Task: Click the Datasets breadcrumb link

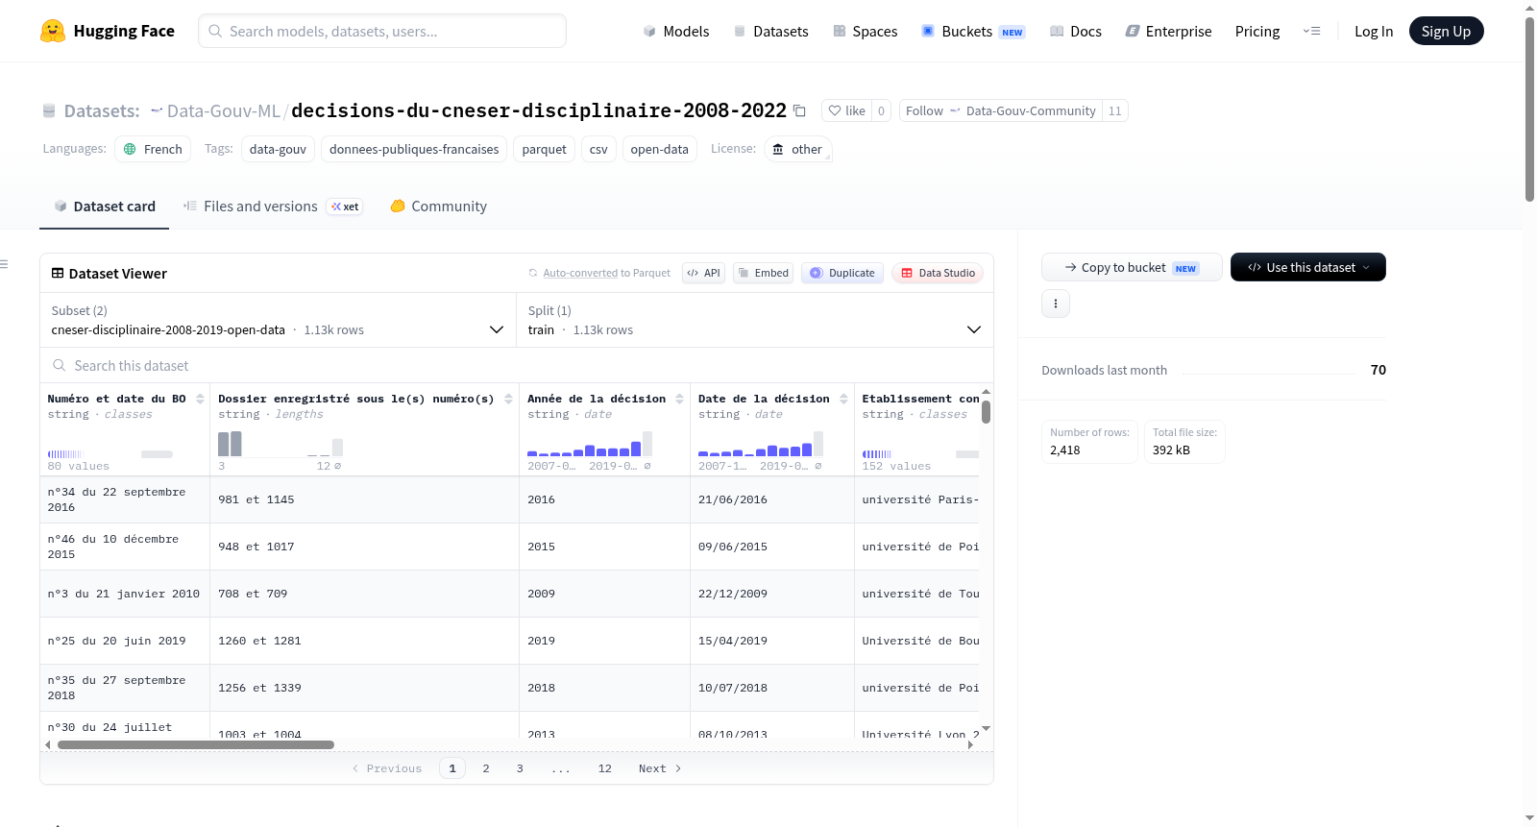Action: pos(101,110)
